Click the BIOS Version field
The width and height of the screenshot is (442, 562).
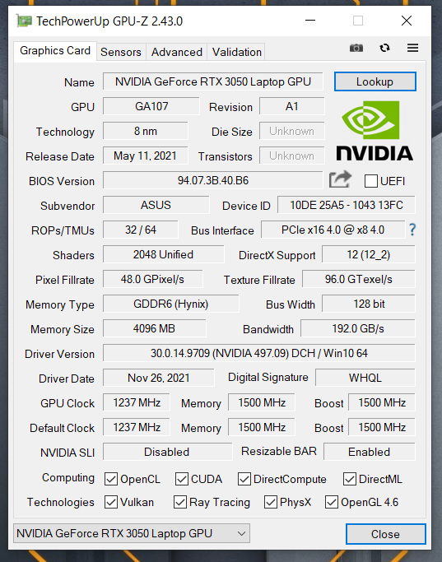pos(213,180)
